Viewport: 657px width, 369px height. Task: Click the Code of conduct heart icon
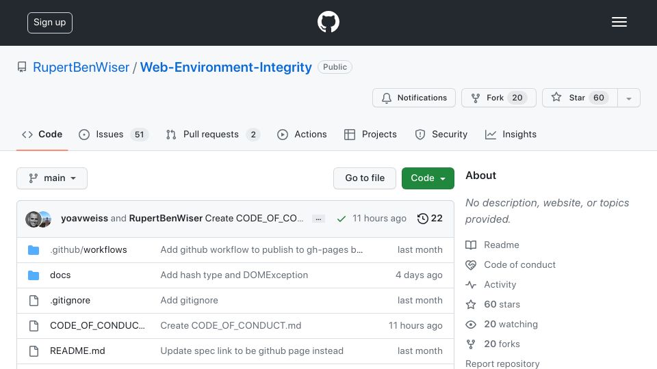pos(471,265)
